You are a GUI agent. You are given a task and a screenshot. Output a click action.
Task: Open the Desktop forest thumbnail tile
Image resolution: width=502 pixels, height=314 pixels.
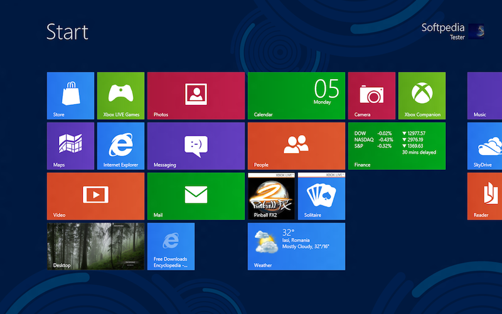click(96, 246)
